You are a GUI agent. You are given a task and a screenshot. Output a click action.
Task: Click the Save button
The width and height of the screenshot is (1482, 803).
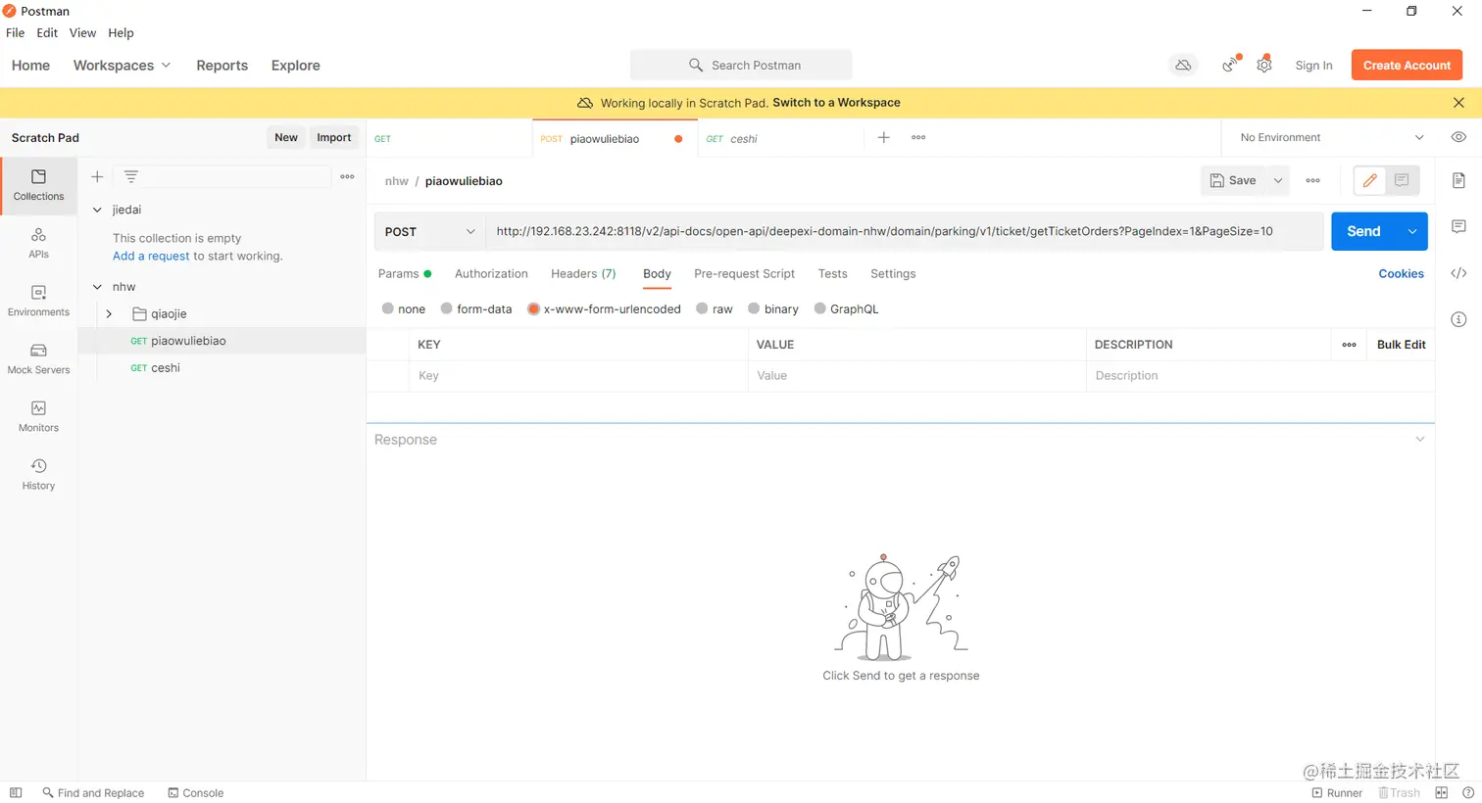(1233, 180)
